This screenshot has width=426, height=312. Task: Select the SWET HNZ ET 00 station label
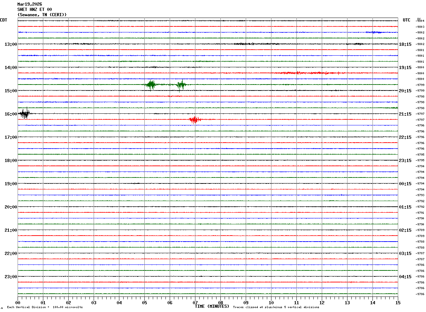pyautogui.click(x=35, y=10)
